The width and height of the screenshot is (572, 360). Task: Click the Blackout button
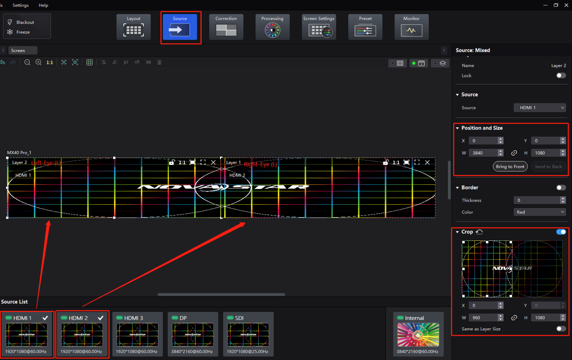click(21, 22)
